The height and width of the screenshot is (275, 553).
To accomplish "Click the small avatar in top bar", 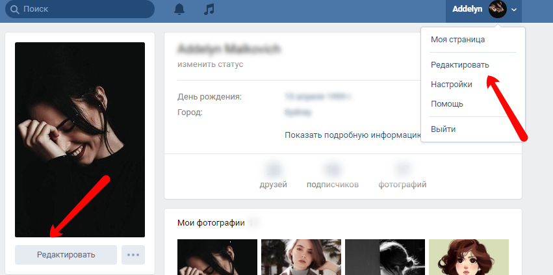I will 497,9.
